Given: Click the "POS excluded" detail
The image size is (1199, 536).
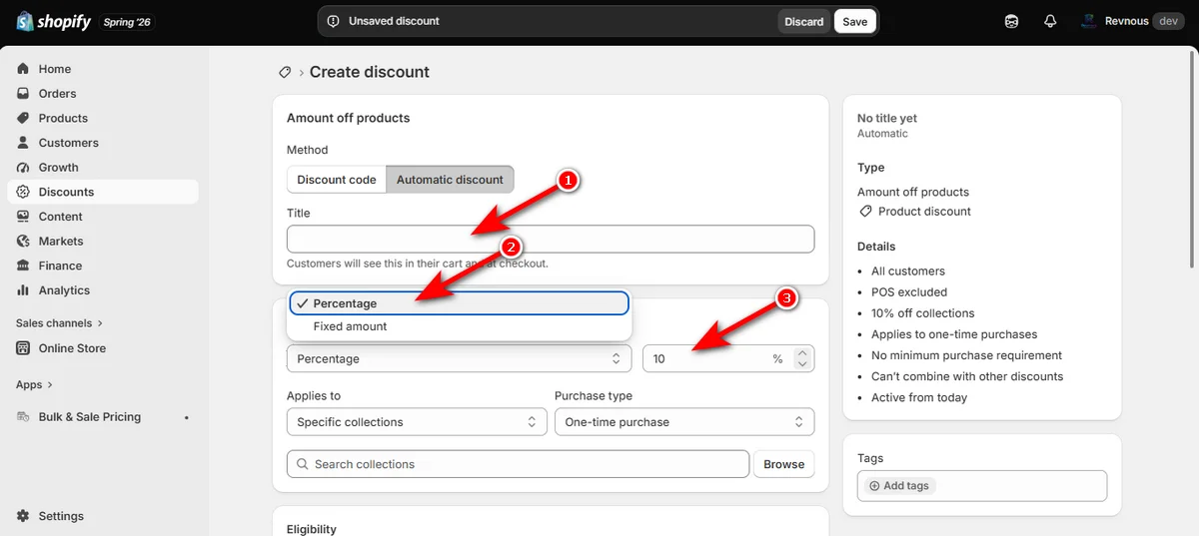Looking at the screenshot, I should [909, 292].
